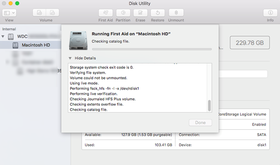Click the green zoom window button
Viewport: 280px width, 165px height.
point(17,4)
